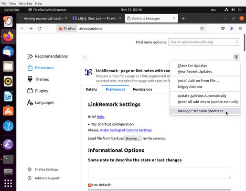This screenshot has height=191, width=246.
Task: Open Firefox Settings link
Action: coord(43,170)
